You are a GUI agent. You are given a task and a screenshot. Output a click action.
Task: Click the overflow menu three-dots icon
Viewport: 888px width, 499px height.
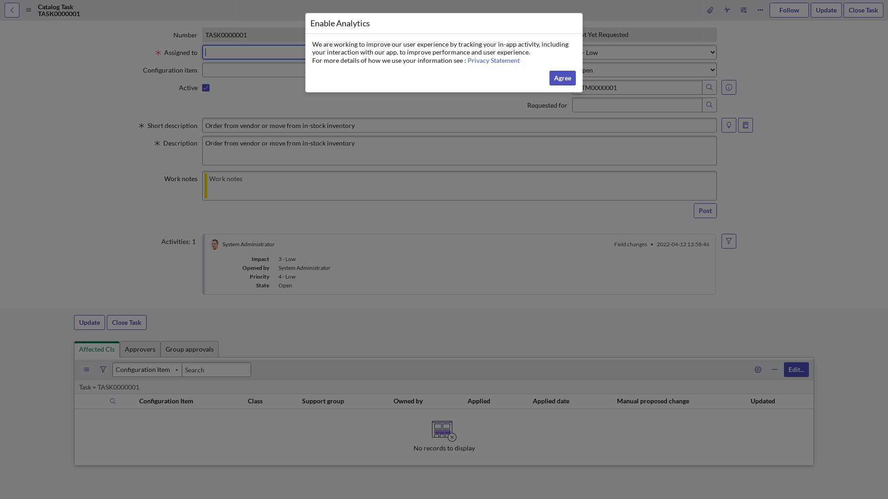point(760,10)
